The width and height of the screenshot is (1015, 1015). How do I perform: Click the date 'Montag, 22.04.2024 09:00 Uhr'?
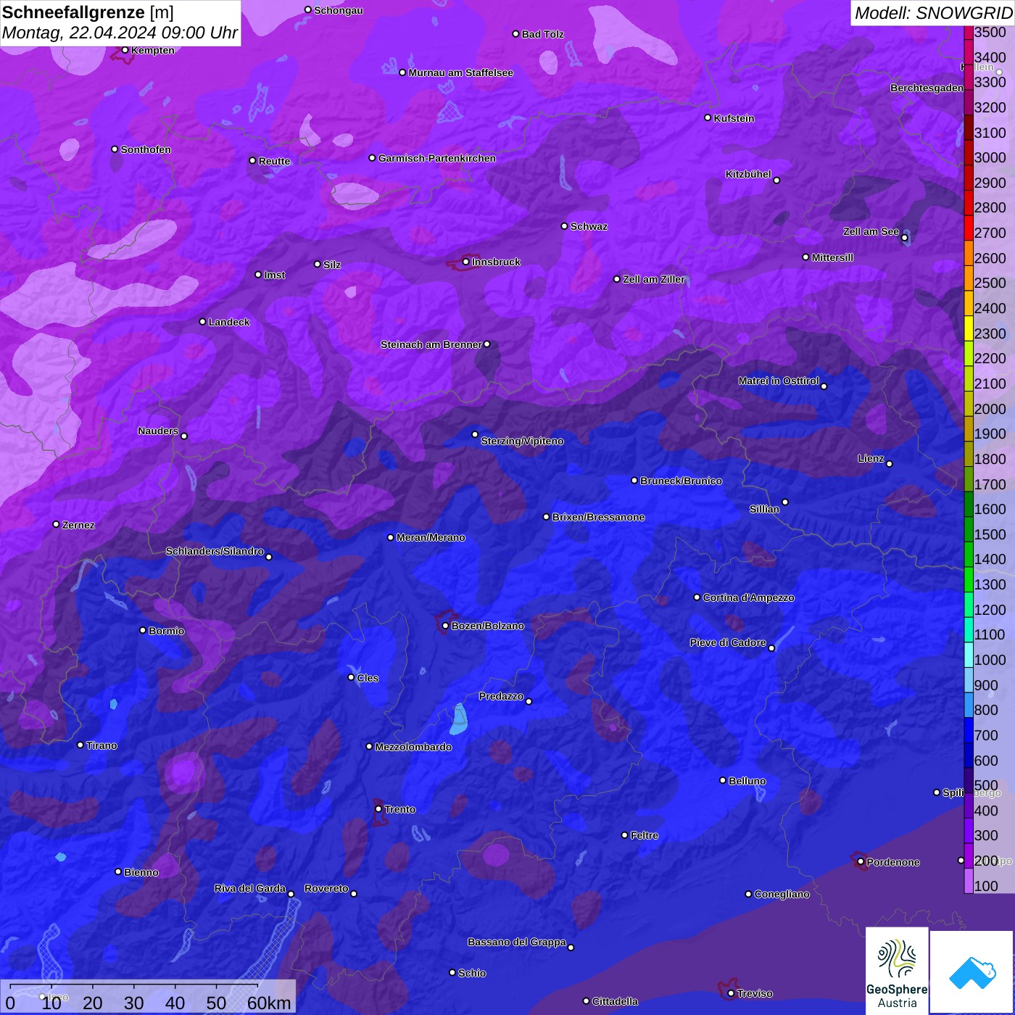click(120, 33)
